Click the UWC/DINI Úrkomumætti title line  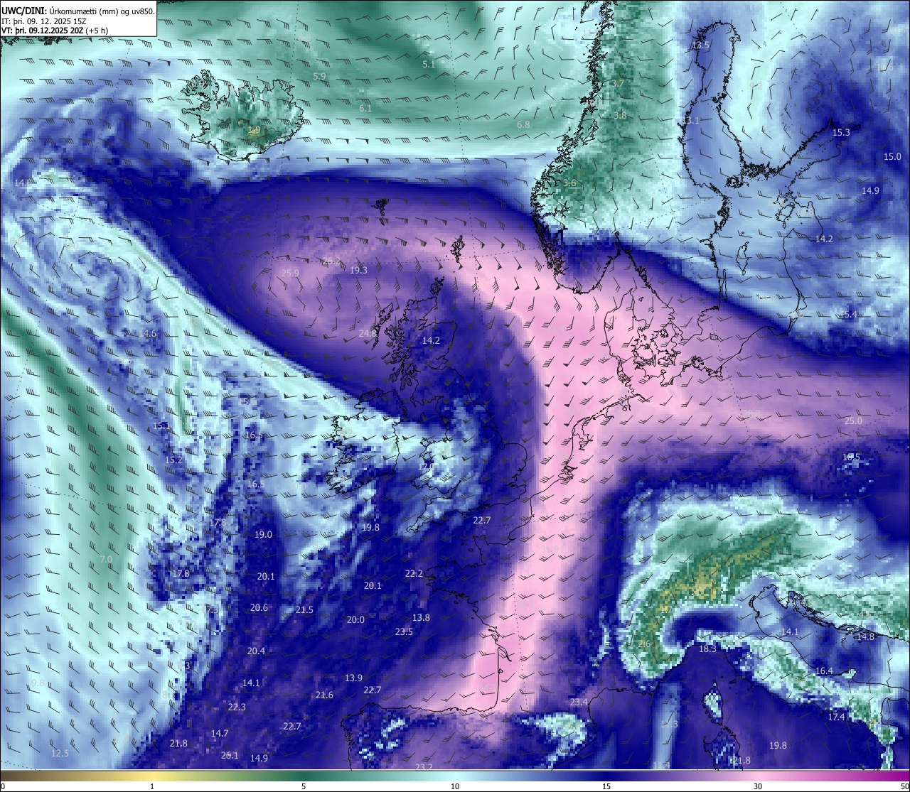(x=78, y=11)
